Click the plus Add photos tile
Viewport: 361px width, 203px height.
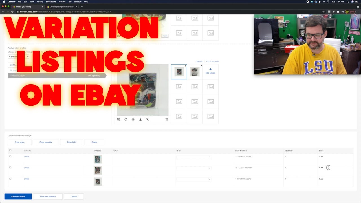click(x=210, y=71)
